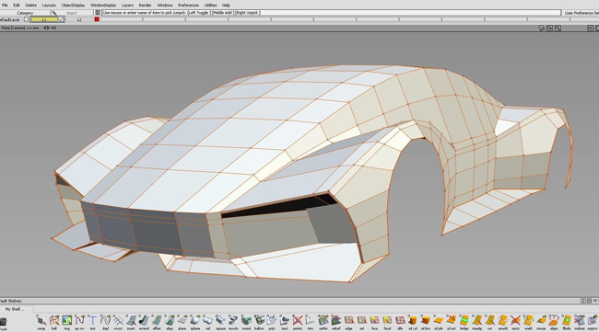Select the comp pick tool on the shelf
This screenshot has width=599, height=332.
pos(41,323)
